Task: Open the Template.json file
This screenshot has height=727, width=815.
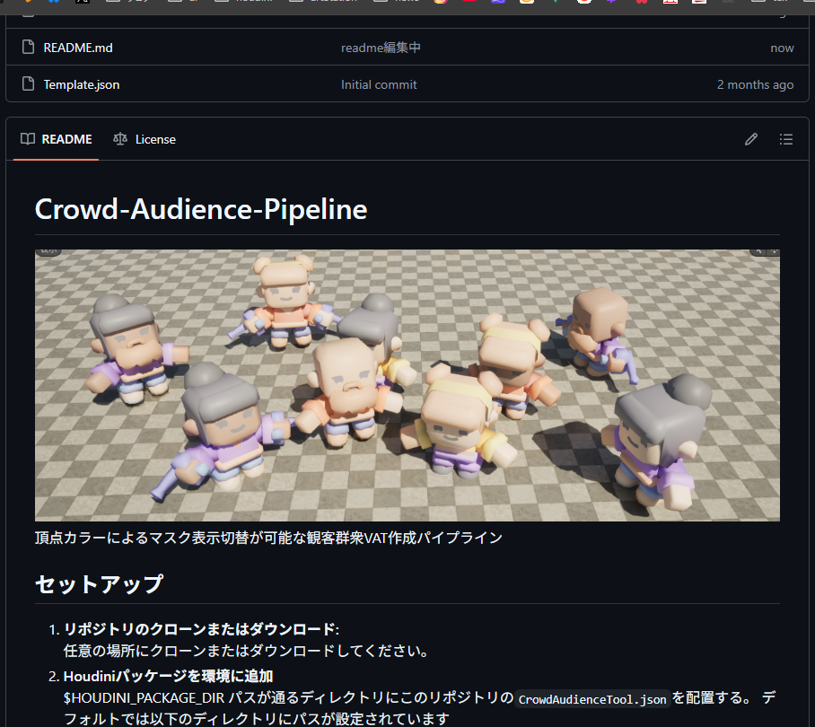Action: 82,84
